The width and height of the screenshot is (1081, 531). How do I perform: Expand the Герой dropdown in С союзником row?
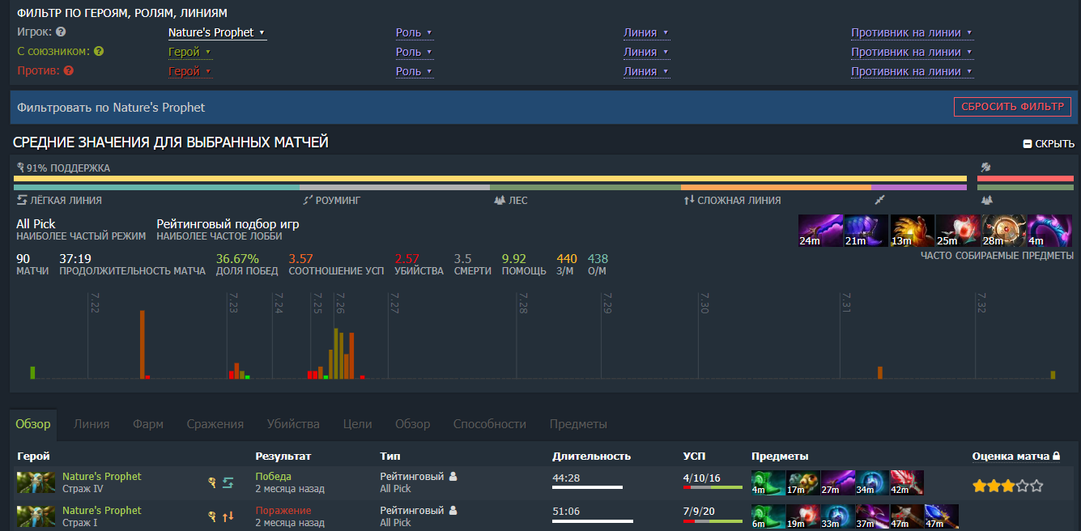coord(189,52)
